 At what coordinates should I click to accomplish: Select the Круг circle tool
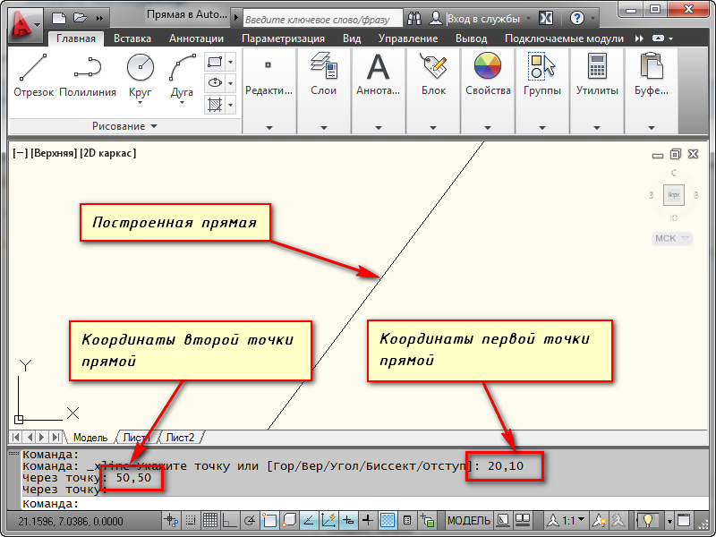(x=140, y=78)
